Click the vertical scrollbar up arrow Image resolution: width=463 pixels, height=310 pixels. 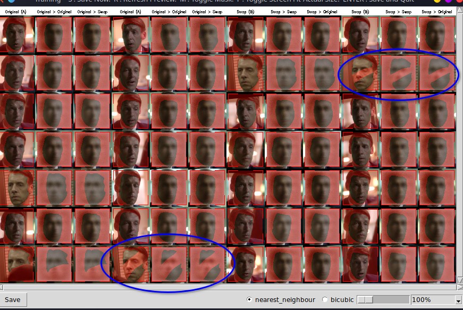point(460,10)
